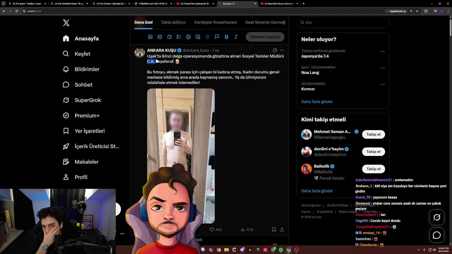The image size is (452, 254).
Task: Open Premium+ from sidebar
Action: click(x=81, y=116)
